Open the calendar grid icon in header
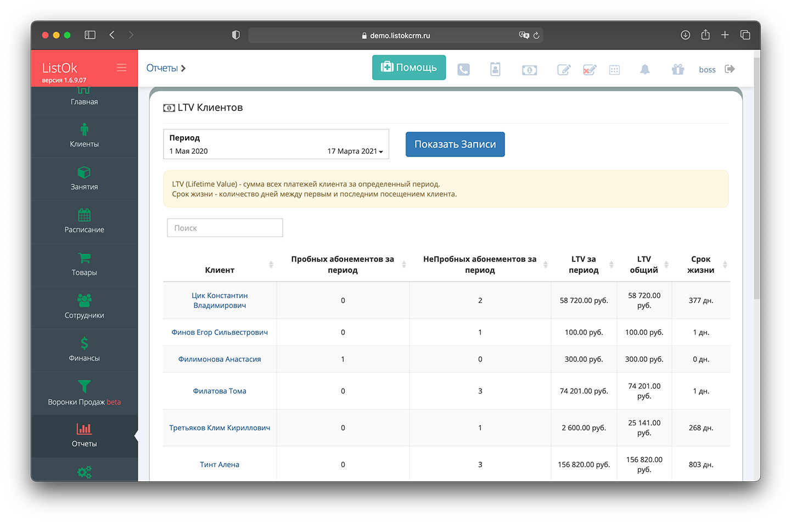Screen dimensions: 791x522 click(614, 70)
